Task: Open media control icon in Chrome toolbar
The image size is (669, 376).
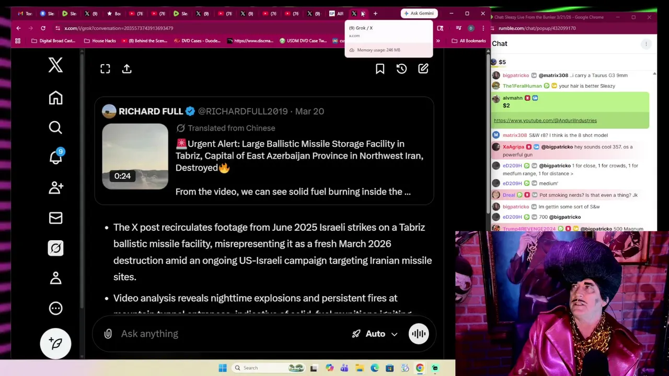Action: [458, 28]
